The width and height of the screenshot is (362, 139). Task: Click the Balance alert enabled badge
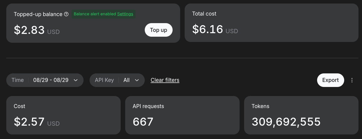point(103,14)
